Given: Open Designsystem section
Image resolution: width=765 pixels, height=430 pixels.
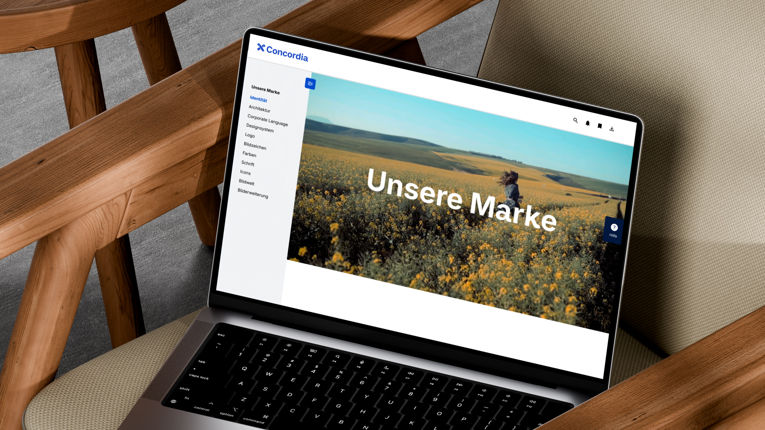Looking at the screenshot, I should tap(260, 128).
